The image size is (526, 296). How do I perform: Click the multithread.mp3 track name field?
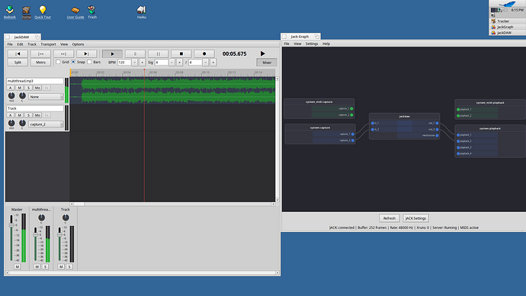pyautogui.click(x=35, y=81)
